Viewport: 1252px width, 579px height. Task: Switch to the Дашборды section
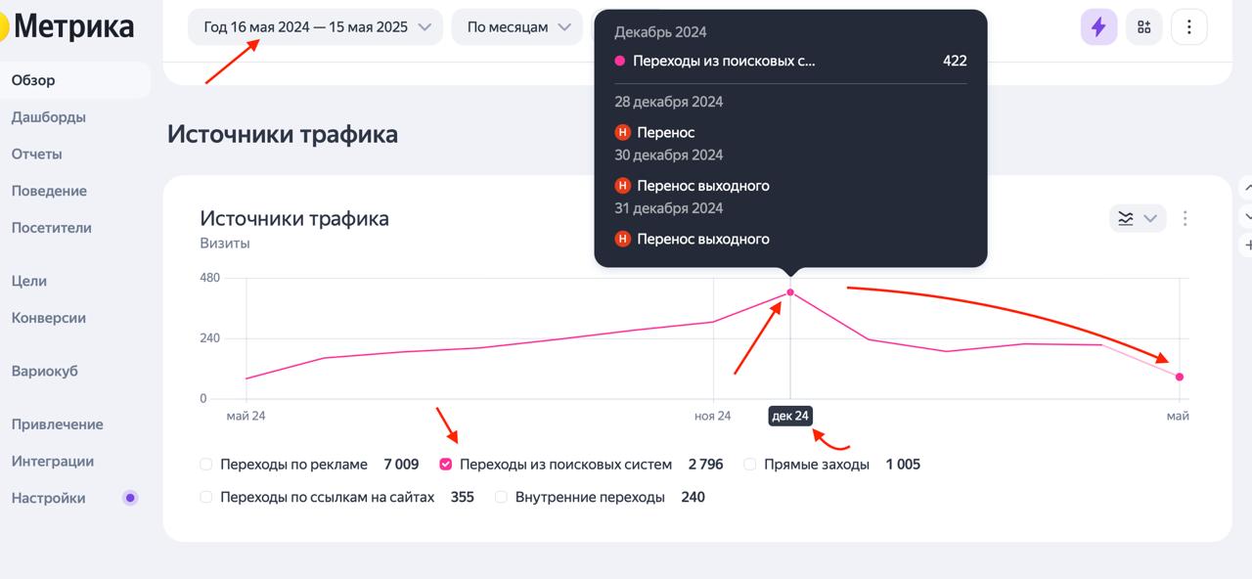tap(47, 116)
